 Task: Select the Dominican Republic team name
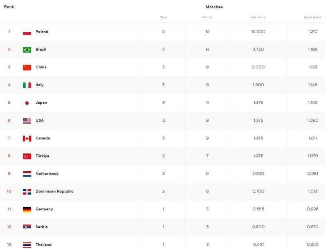[x=54, y=191]
